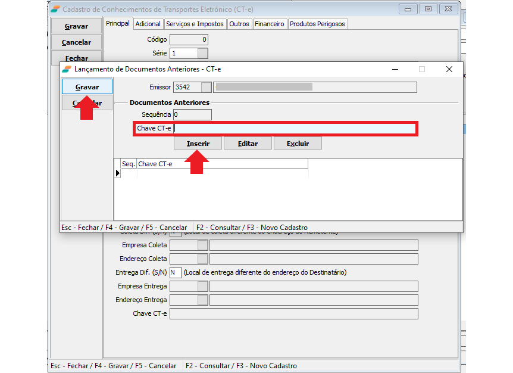513x373 pixels.
Task: Select the Financeiro tab
Action: pyautogui.click(x=270, y=24)
